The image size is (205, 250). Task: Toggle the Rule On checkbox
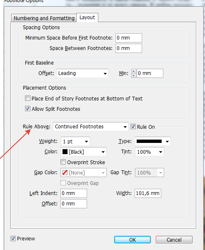(x=133, y=127)
